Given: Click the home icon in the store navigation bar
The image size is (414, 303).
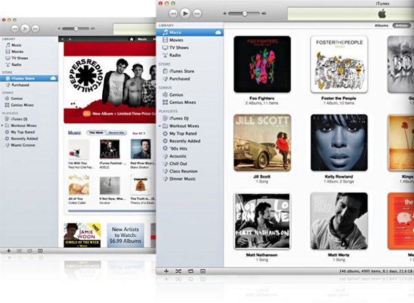Looking at the screenshot, I should (132, 39).
